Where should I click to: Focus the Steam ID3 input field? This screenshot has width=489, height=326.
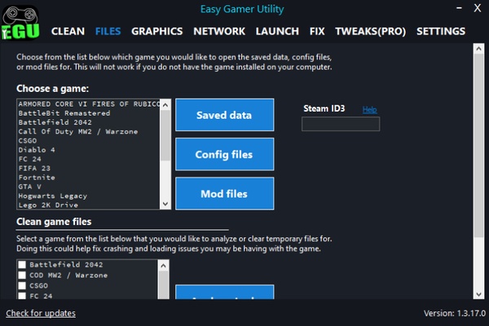[341, 124]
